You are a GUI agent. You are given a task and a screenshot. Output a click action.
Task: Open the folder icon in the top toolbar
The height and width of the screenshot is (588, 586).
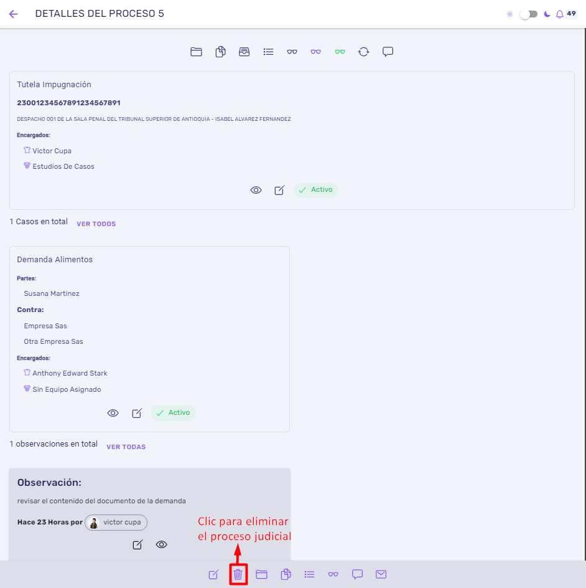(196, 52)
